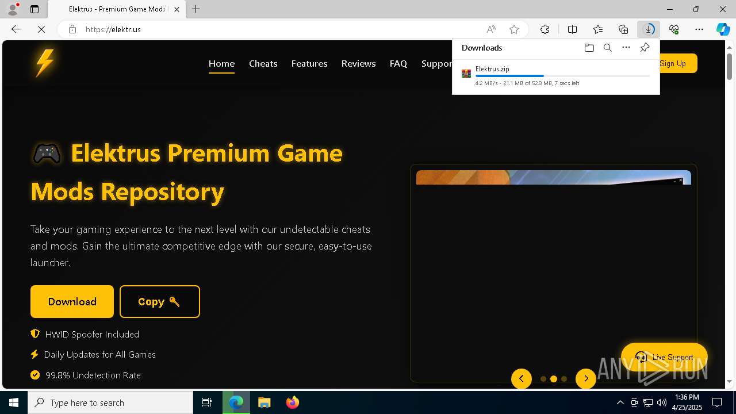Open the Copilot sidebar icon
Viewport: 736px width, 414px height.
click(x=723, y=29)
